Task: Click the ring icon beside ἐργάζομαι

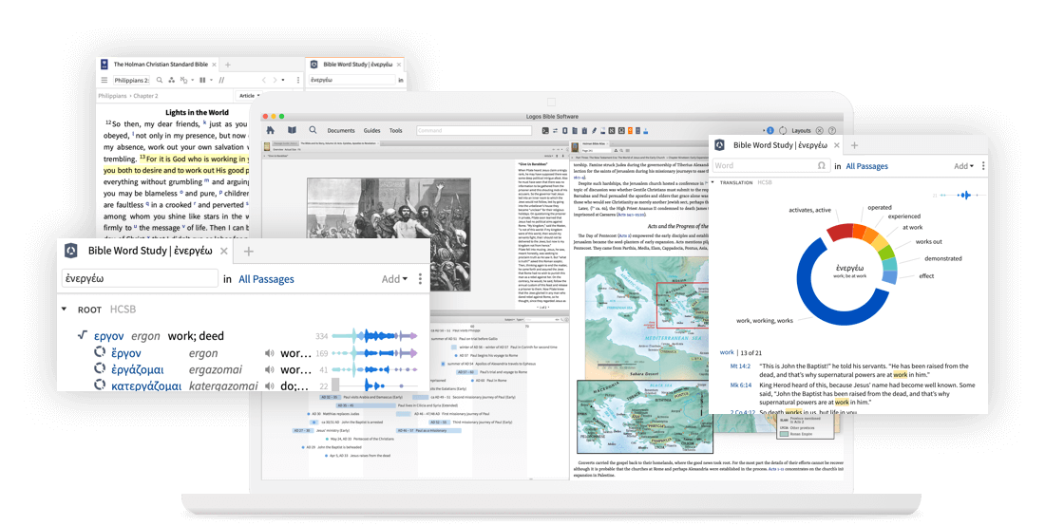Action: [100, 368]
